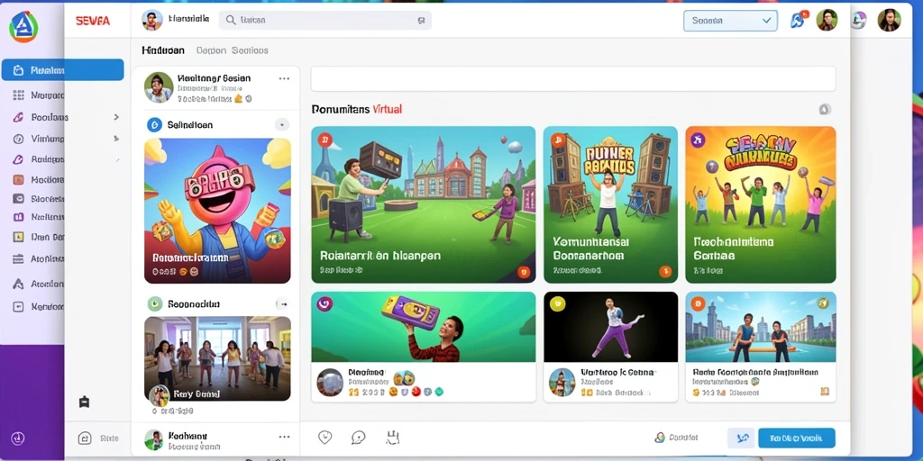
Task: Expand the third sidebar item using its chevron
Action: (116, 117)
